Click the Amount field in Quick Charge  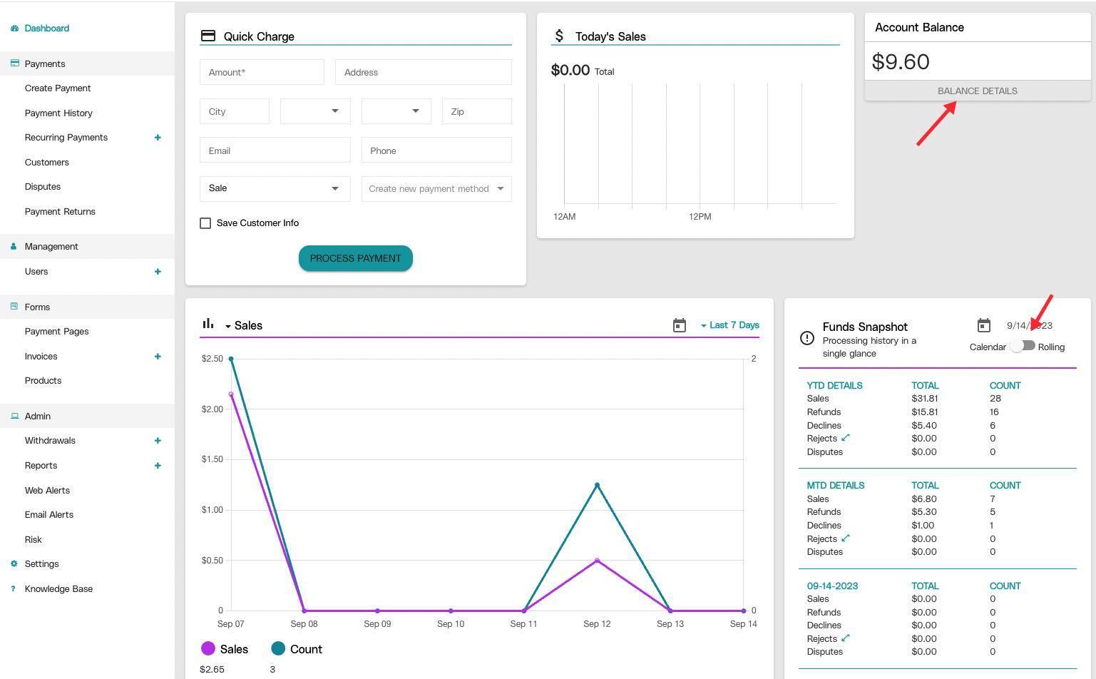tap(261, 72)
